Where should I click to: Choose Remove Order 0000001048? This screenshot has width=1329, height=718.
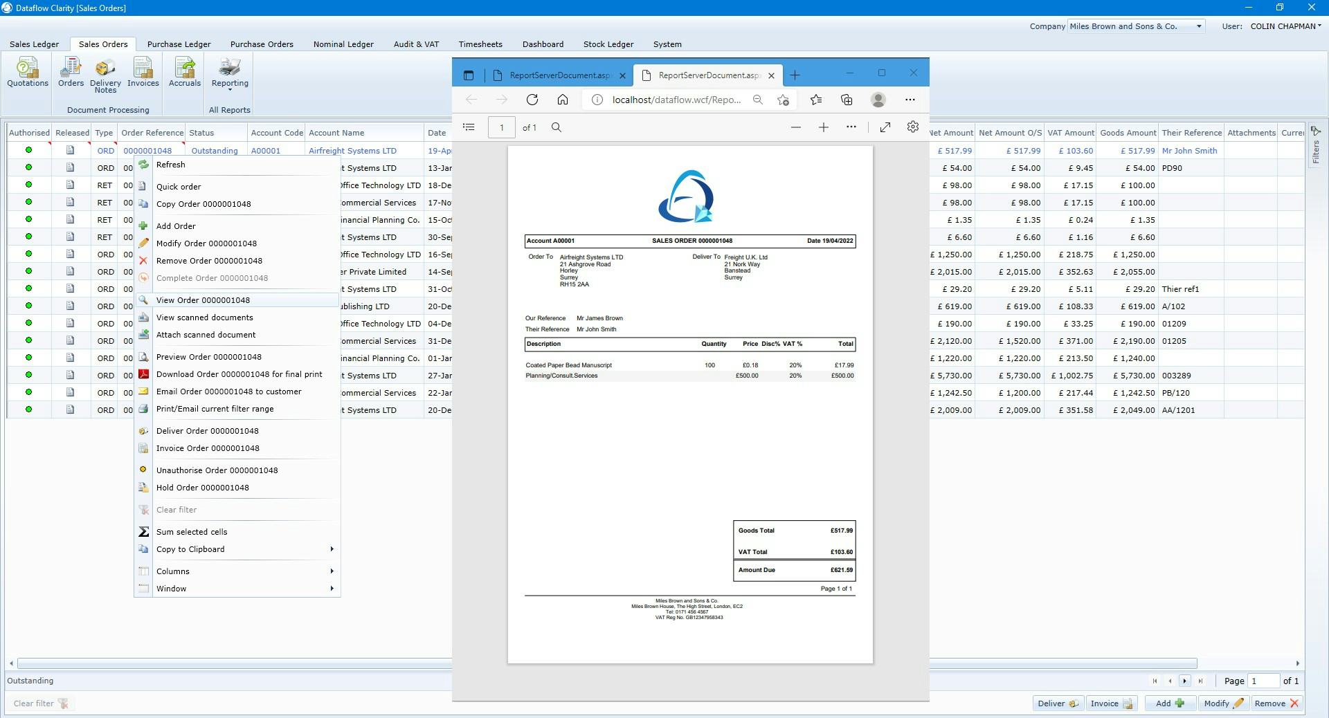coord(237,261)
